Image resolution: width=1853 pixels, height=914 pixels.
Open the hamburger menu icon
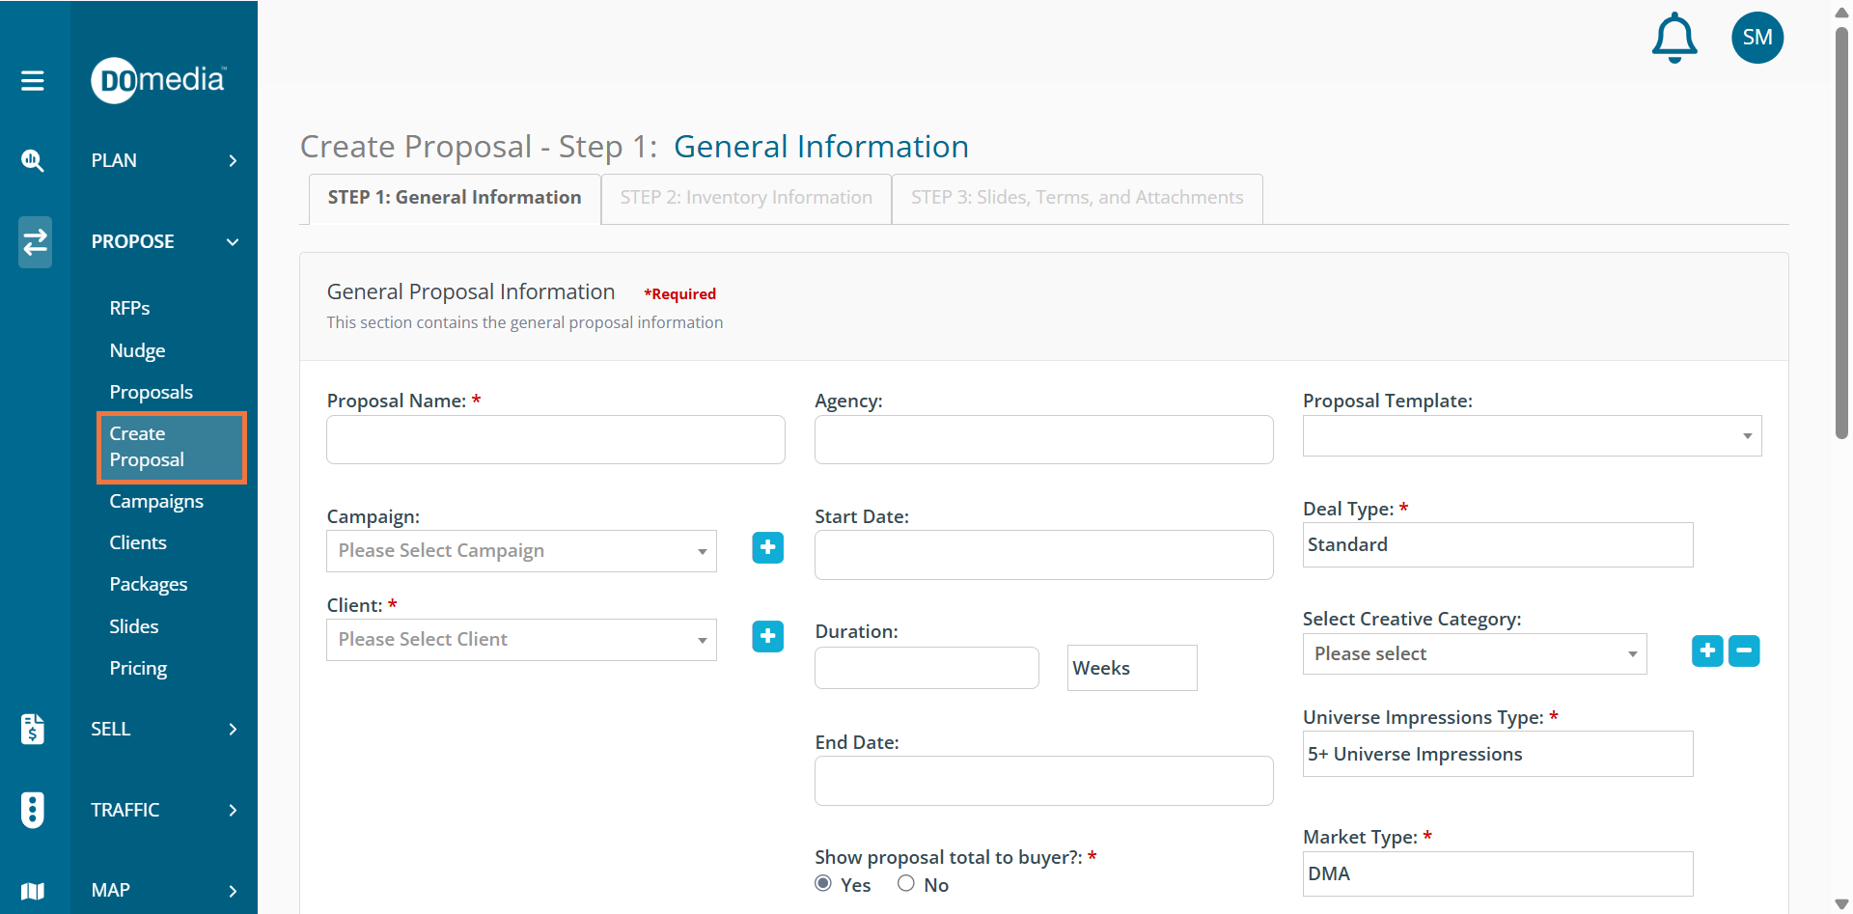coord(33,81)
